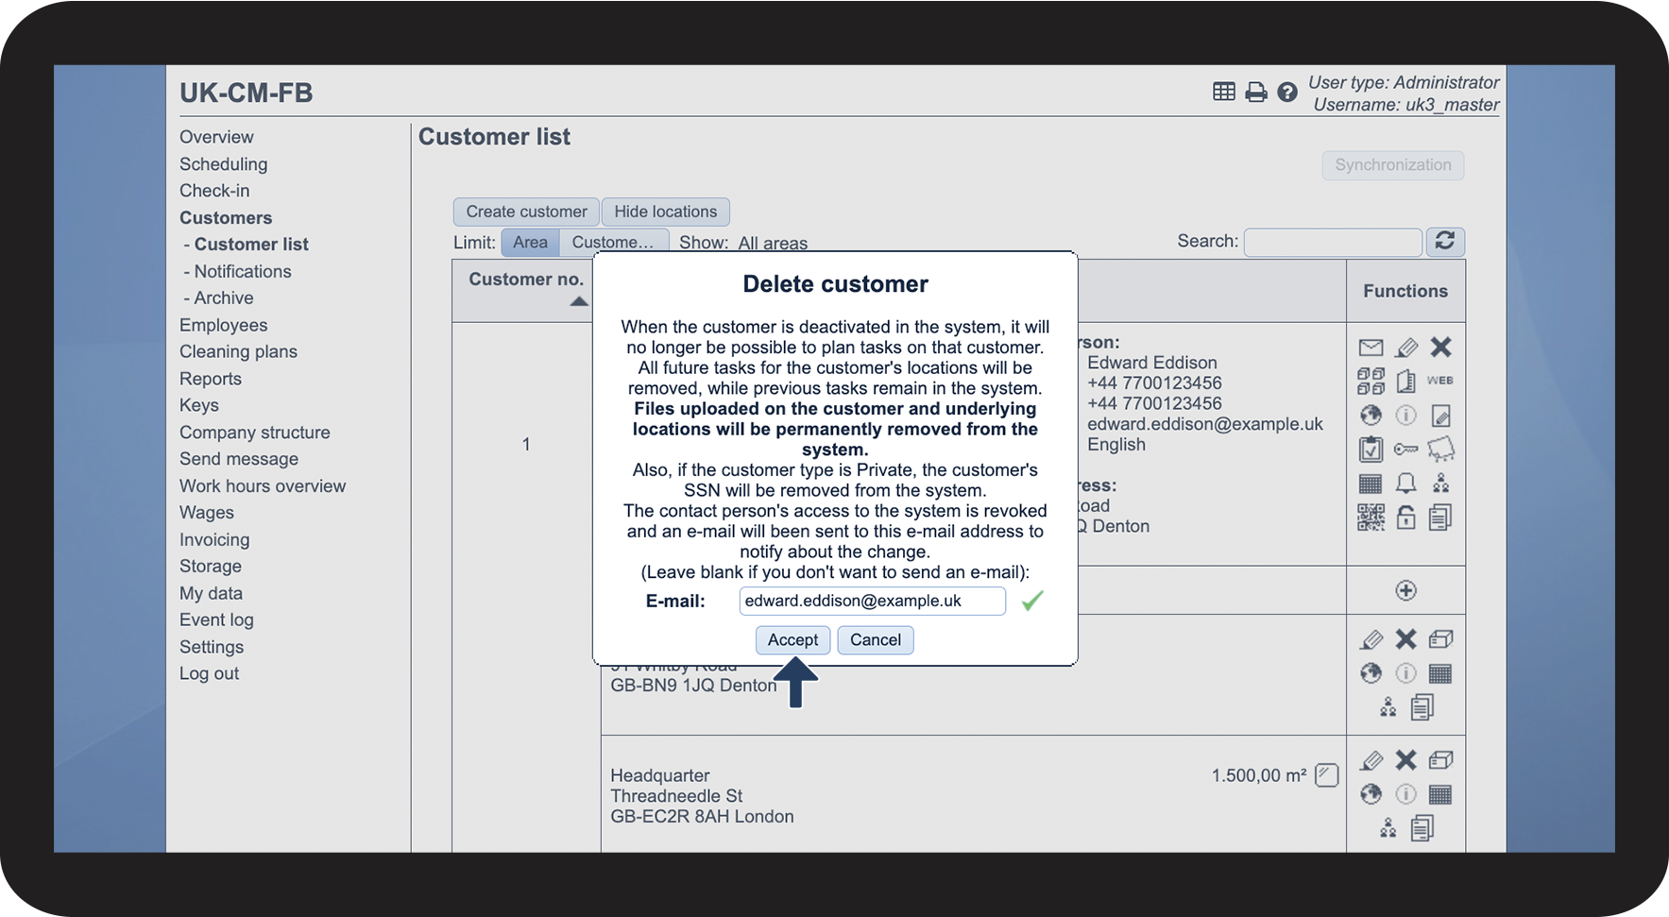Click the WEB icon in Functions column
Image resolution: width=1669 pixels, height=917 pixels.
click(x=1439, y=381)
